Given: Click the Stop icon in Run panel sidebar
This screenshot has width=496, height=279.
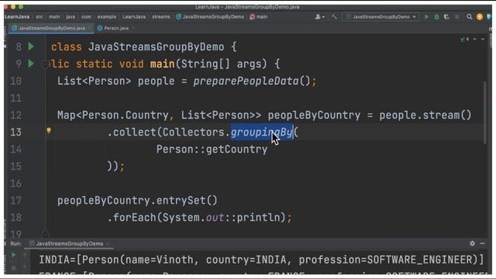Looking at the screenshot, I should [14, 268].
